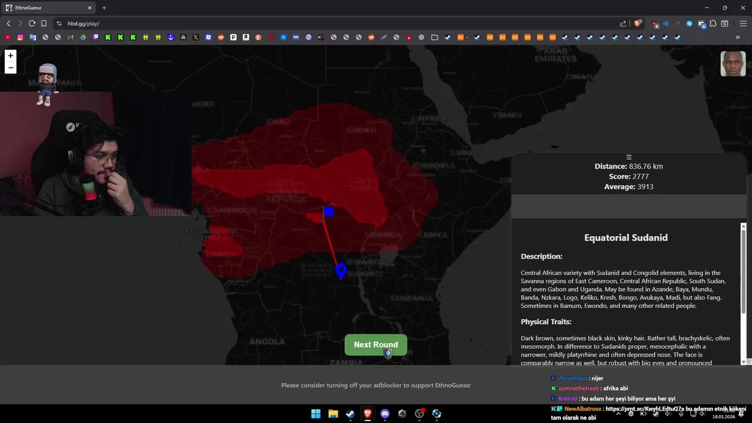This screenshot has height=423, width=752.
Task: Zoom in the map with plus button
Action: pyautogui.click(x=10, y=56)
